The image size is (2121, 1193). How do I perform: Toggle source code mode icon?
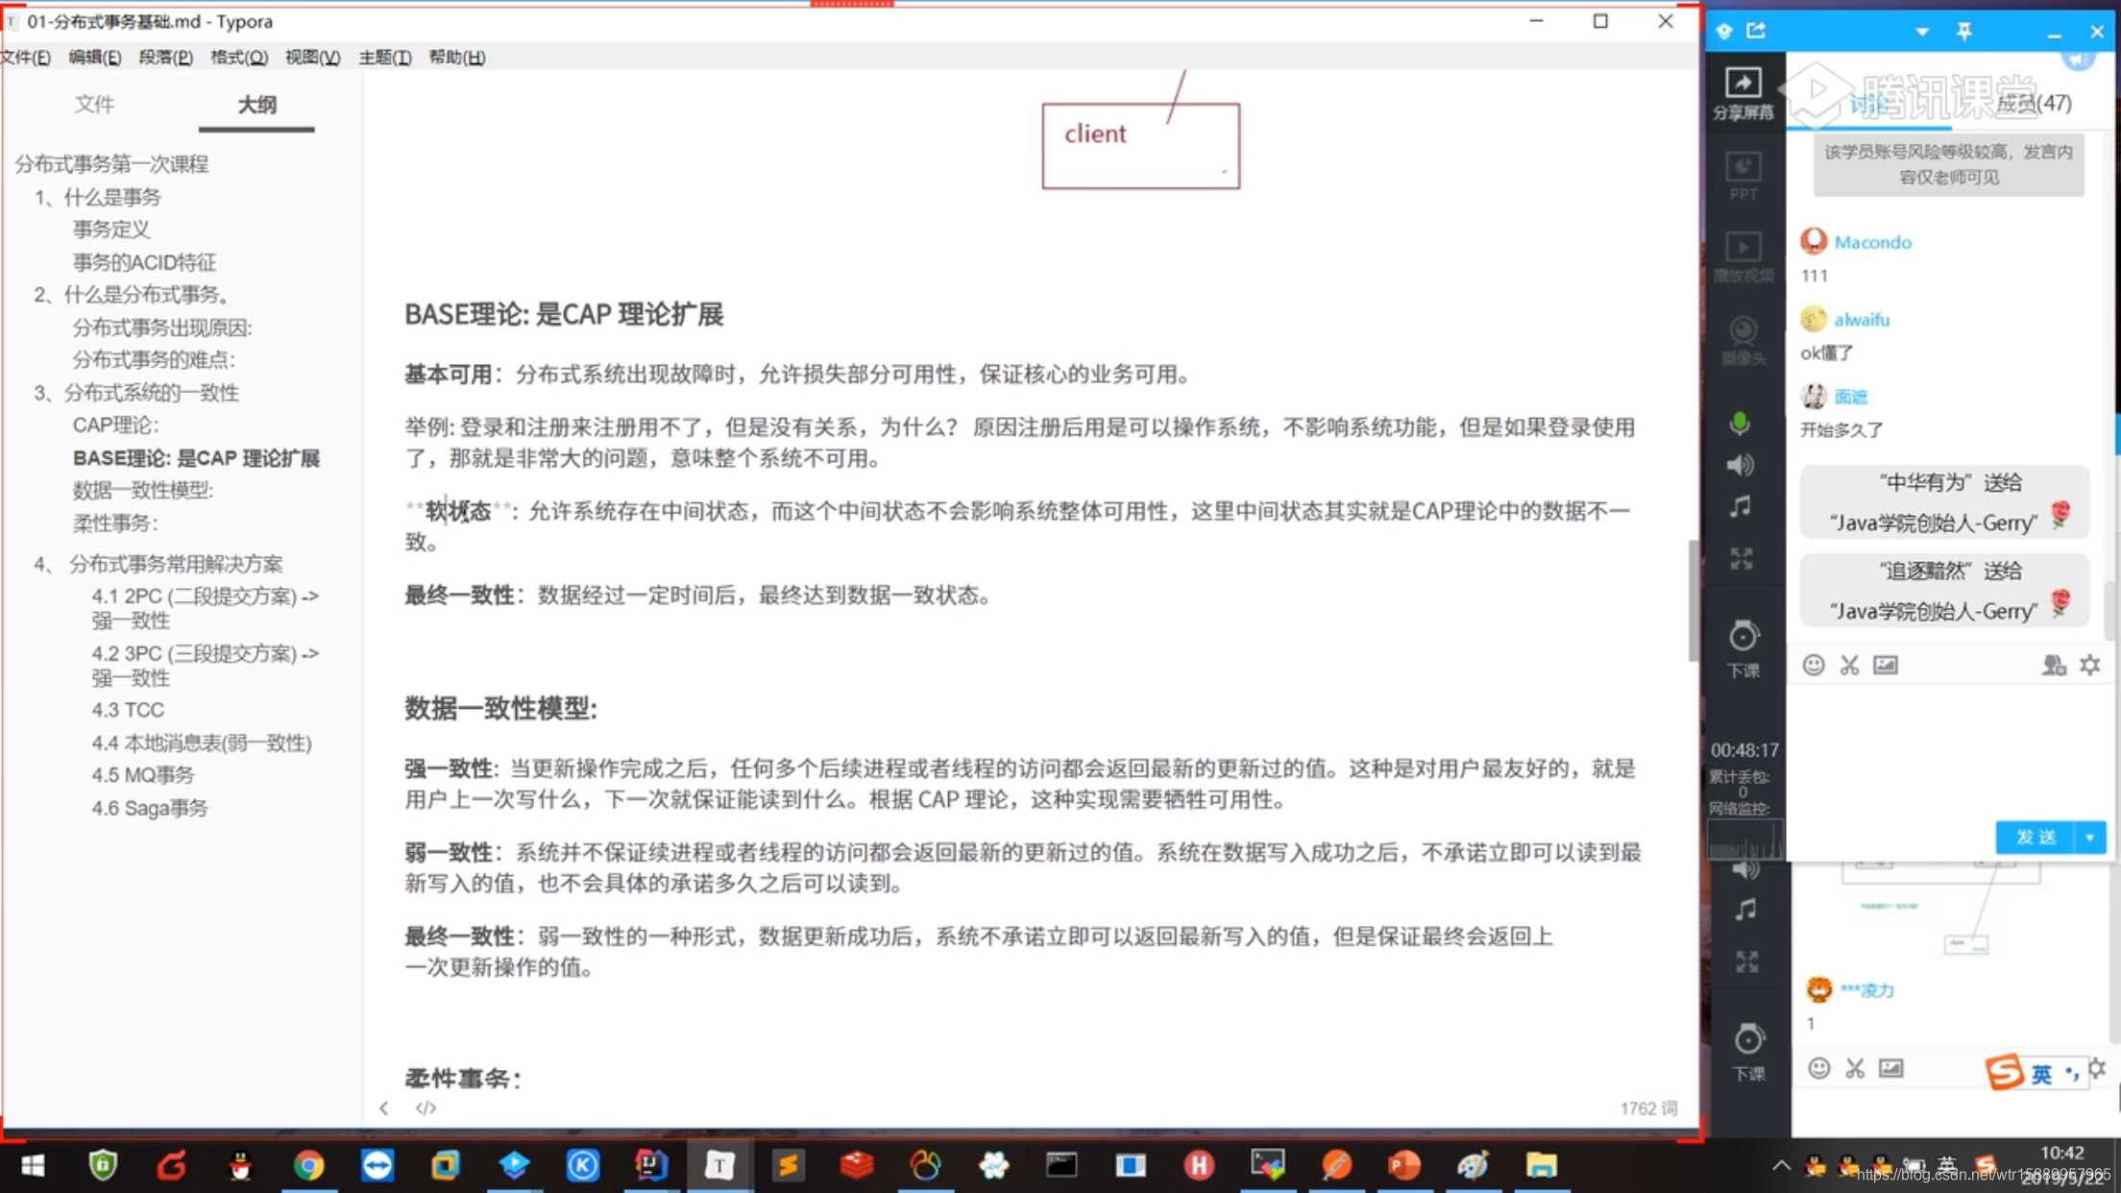(426, 1108)
